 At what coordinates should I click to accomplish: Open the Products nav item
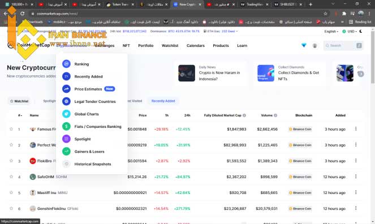221,45
